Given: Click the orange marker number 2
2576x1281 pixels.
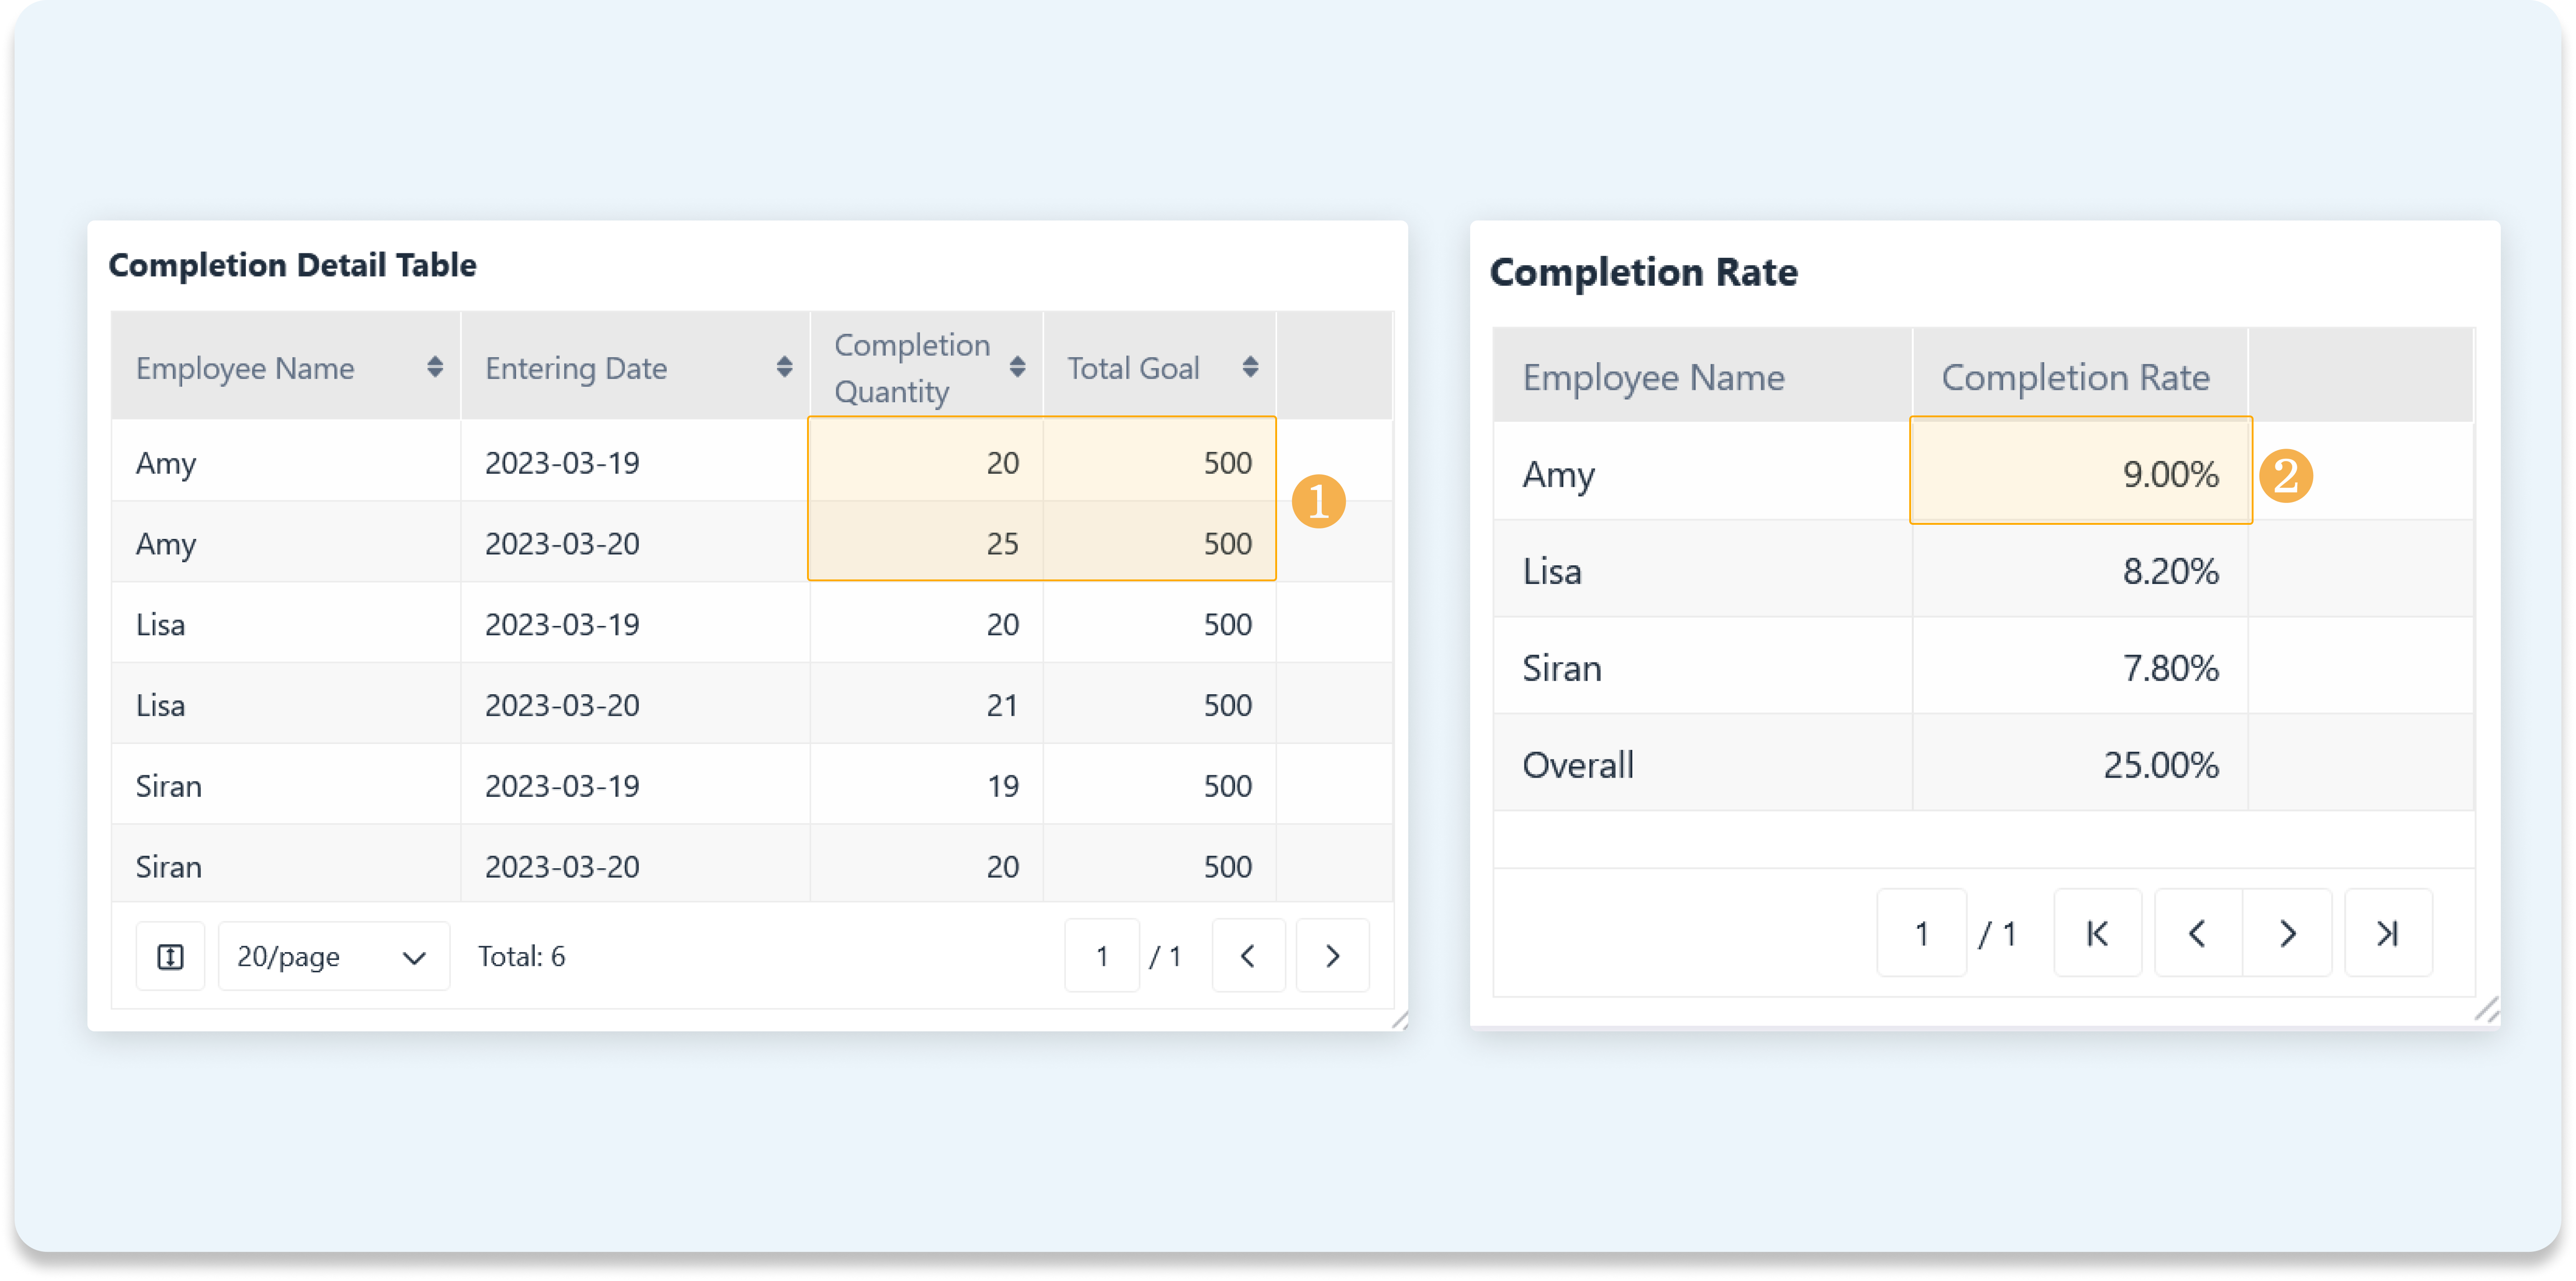Looking at the screenshot, I should pos(2286,475).
